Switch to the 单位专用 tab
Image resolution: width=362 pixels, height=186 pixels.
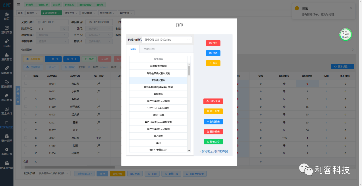pyautogui.click(x=149, y=49)
